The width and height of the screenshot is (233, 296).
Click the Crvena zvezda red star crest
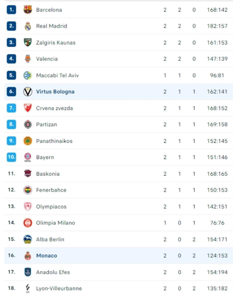pos(28,108)
